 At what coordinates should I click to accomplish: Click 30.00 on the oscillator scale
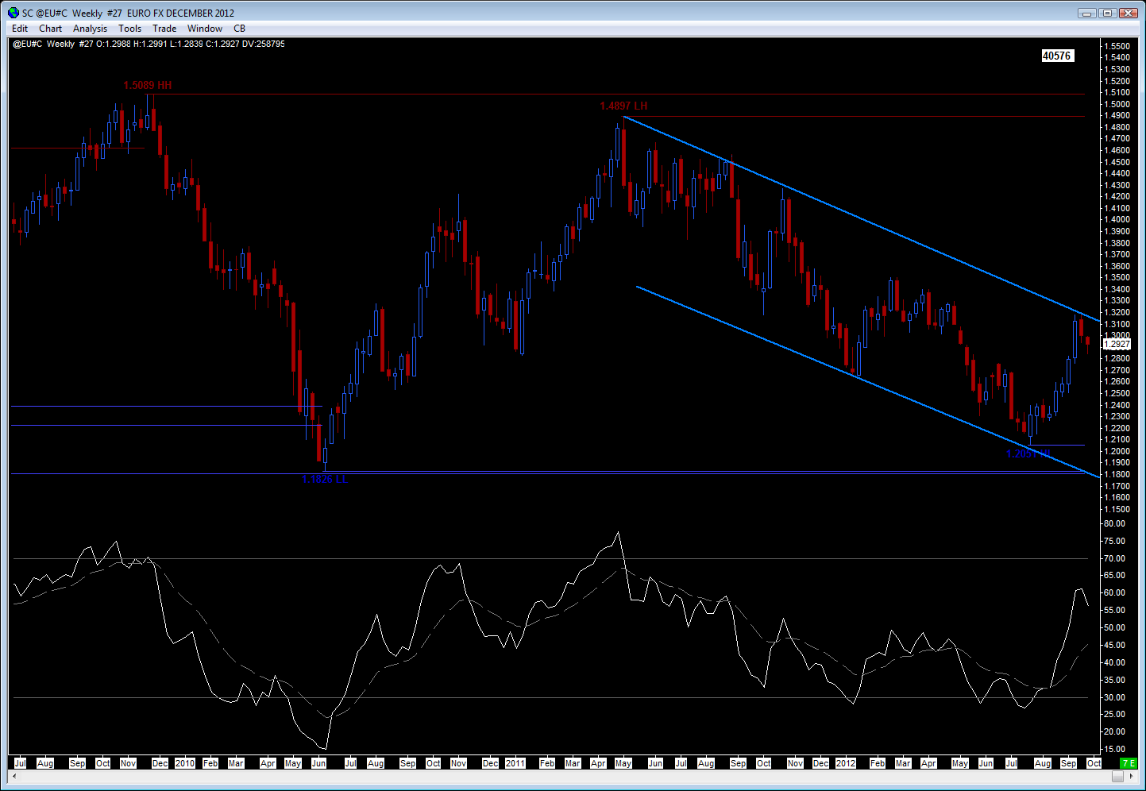[1114, 697]
